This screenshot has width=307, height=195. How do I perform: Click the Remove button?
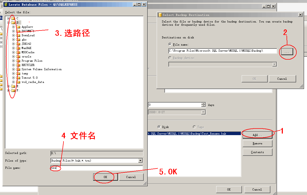[257, 144]
